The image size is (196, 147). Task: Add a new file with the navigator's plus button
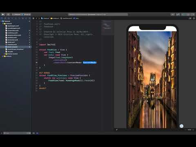click(x=1, y=133)
